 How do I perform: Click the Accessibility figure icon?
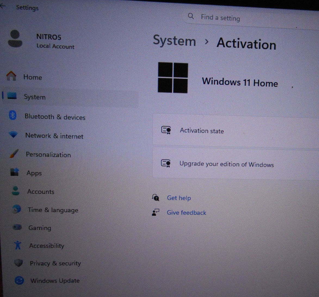(x=18, y=245)
